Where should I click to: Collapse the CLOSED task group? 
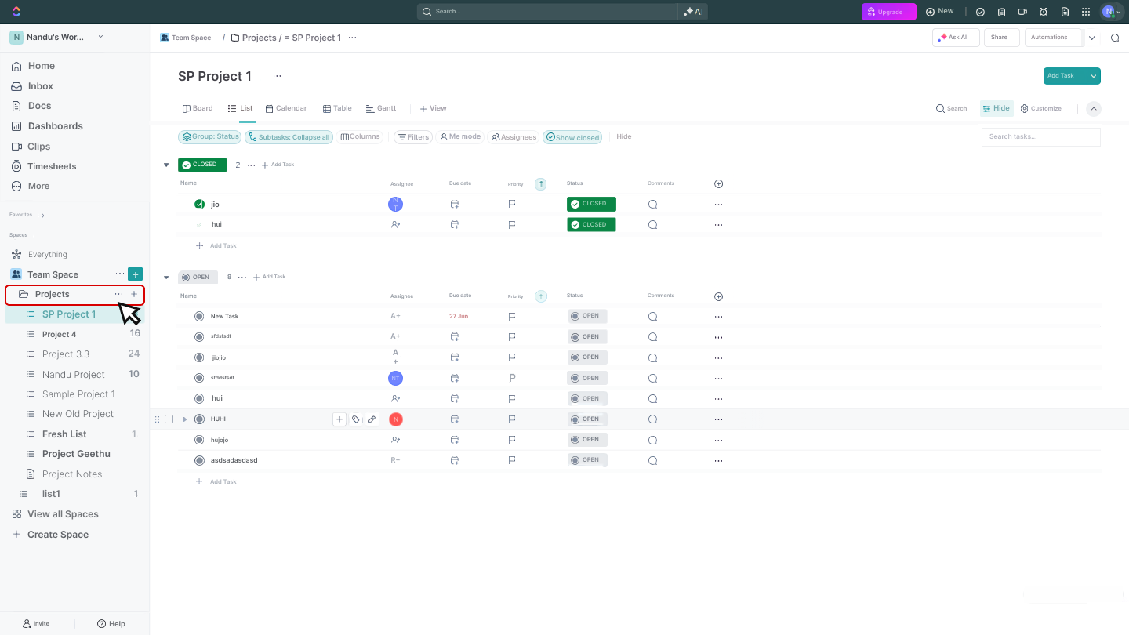click(165, 165)
